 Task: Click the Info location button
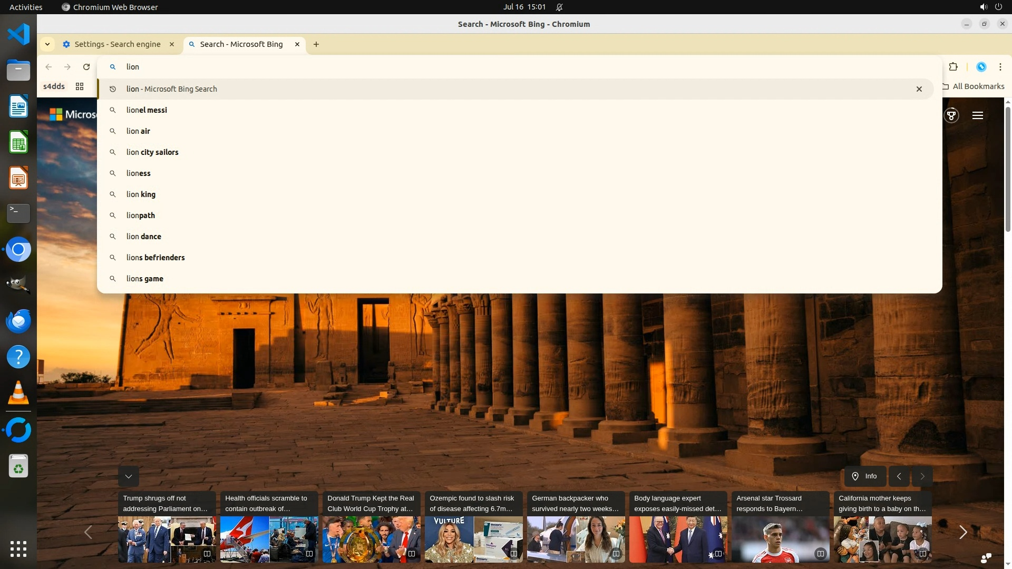pyautogui.click(x=864, y=476)
